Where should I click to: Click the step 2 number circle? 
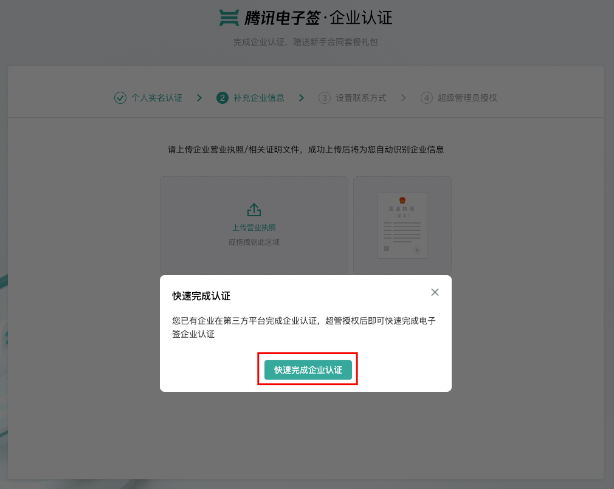pos(222,98)
